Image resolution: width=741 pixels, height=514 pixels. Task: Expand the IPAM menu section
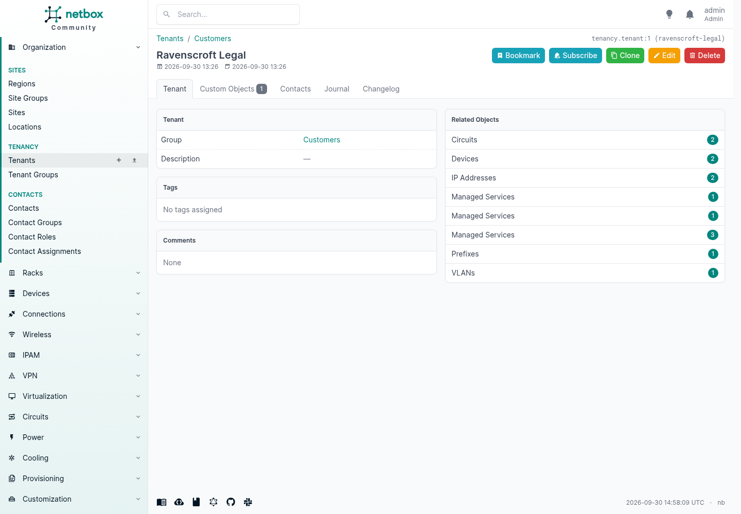point(74,355)
